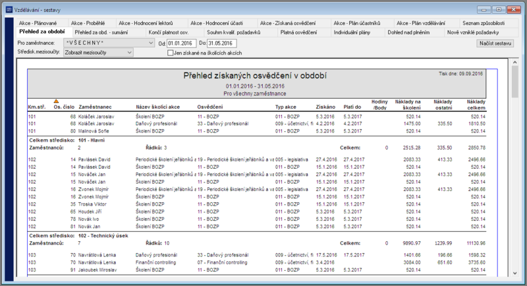Click the report title 'Přehled získaných osvědčení v období'
The width and height of the screenshot is (527, 286).
[255, 76]
